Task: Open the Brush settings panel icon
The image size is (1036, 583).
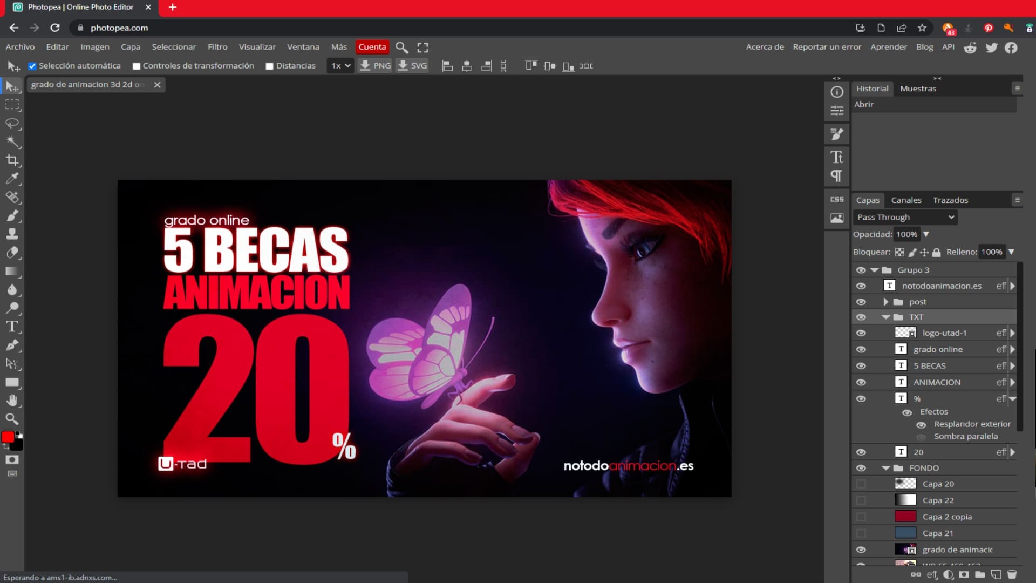Action: pyautogui.click(x=837, y=134)
